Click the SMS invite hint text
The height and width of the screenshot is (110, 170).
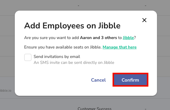(x=74, y=63)
